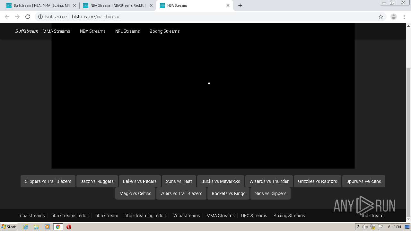Open media player from taskbar

[47, 227]
